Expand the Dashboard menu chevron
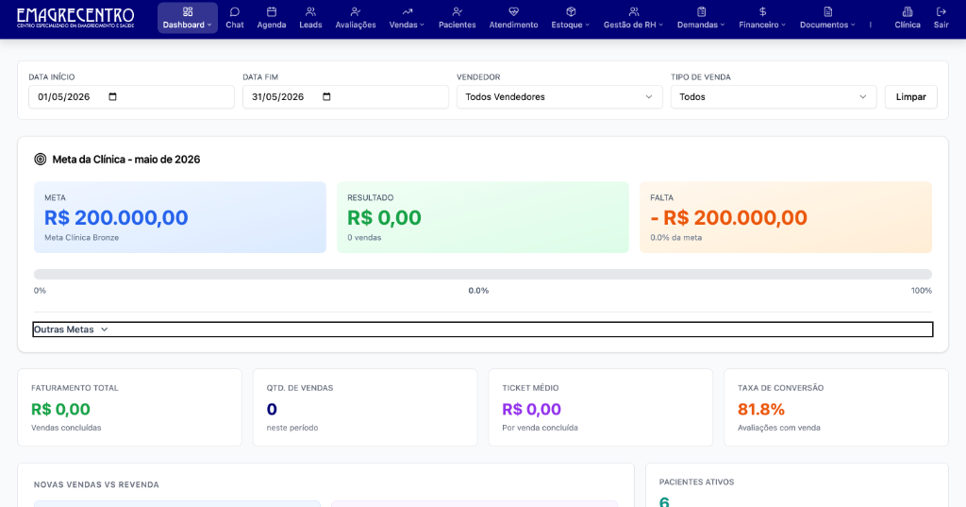966x507 pixels. click(x=209, y=25)
